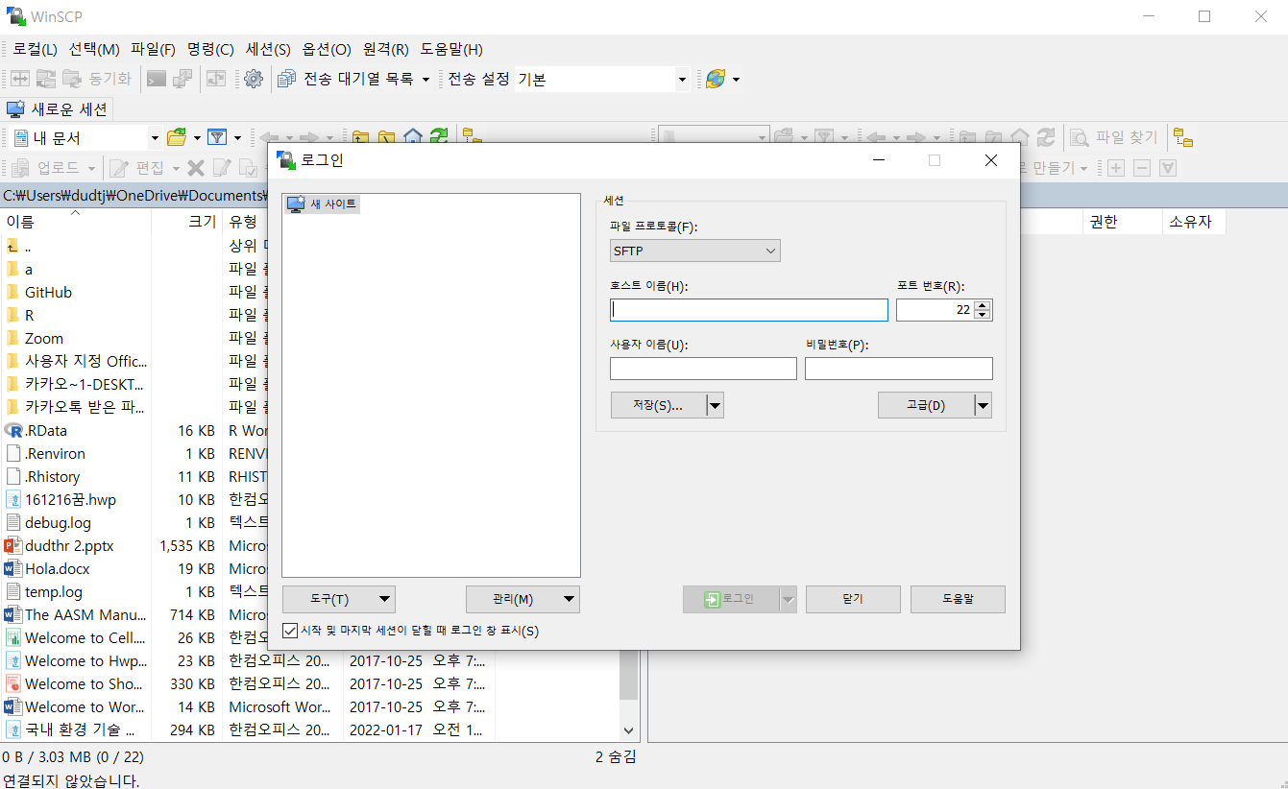
Task: Click the 권한 permissions column header
Action: tap(1121, 222)
